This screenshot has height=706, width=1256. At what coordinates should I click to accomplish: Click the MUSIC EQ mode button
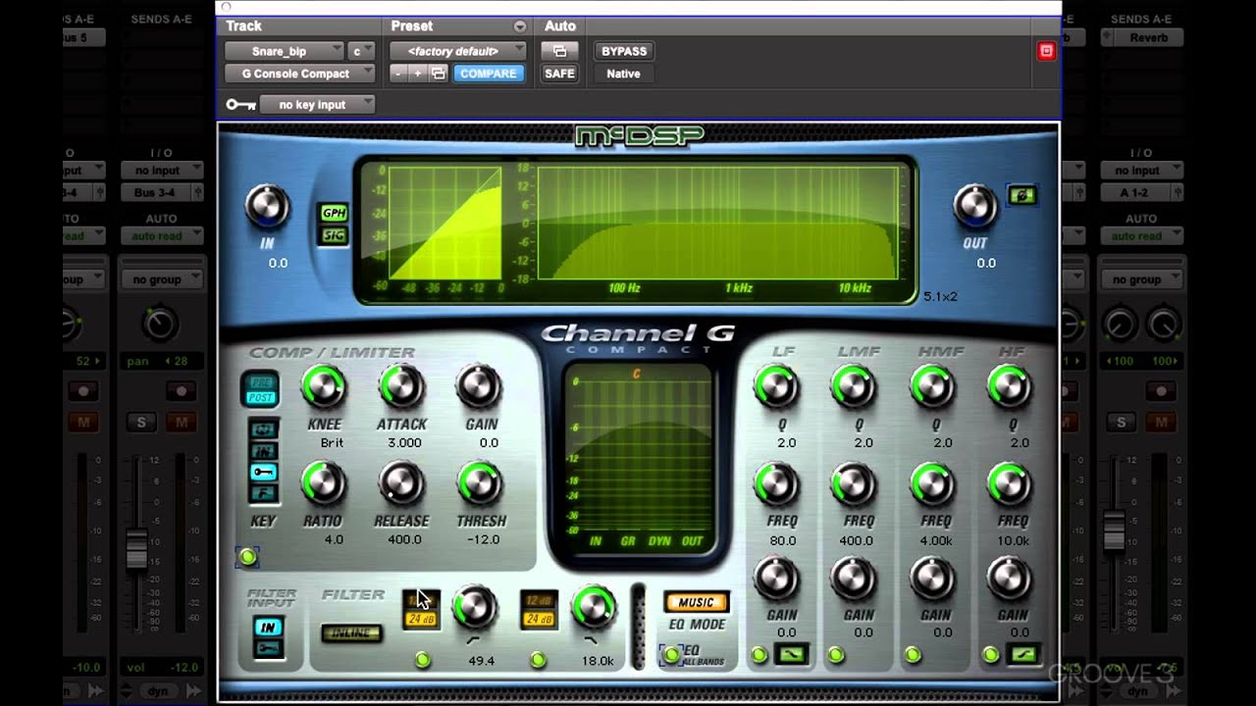coord(696,602)
